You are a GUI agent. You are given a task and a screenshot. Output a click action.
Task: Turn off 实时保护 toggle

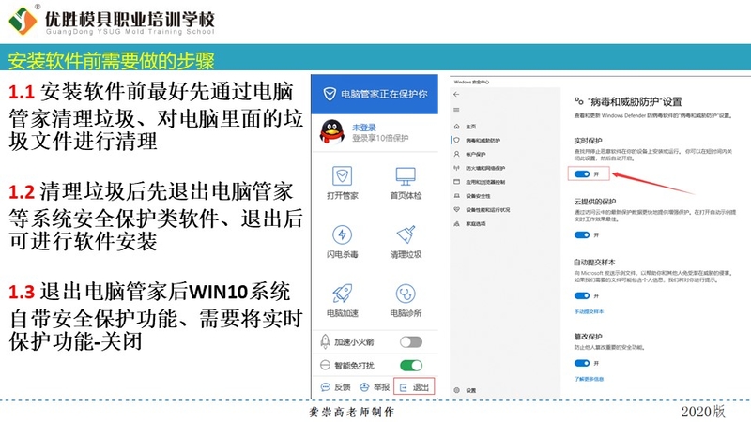click(582, 173)
